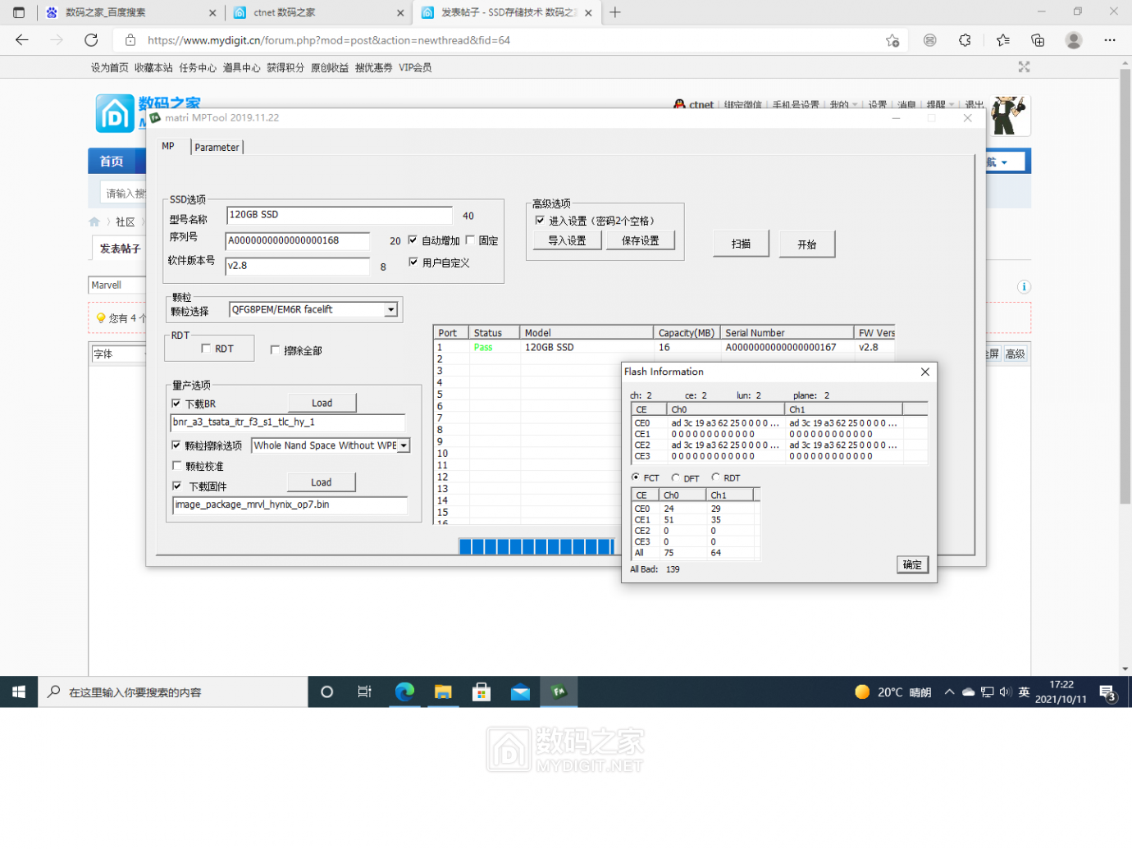Click the browser refresh icon
Image resolution: width=1132 pixels, height=849 pixels.
tap(91, 39)
